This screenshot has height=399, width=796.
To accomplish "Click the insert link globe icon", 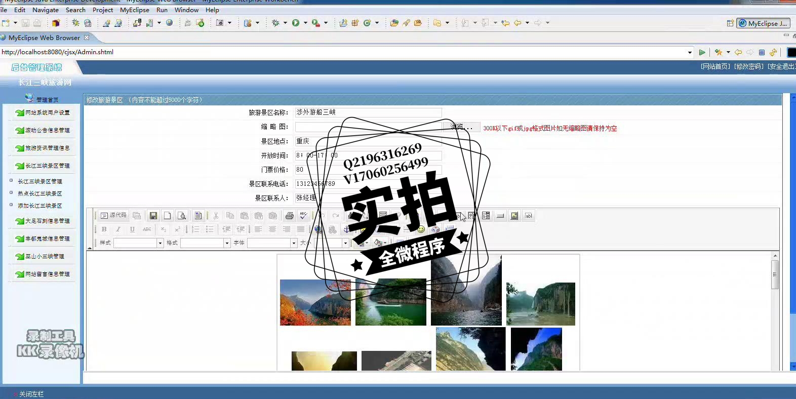I will click(x=318, y=229).
